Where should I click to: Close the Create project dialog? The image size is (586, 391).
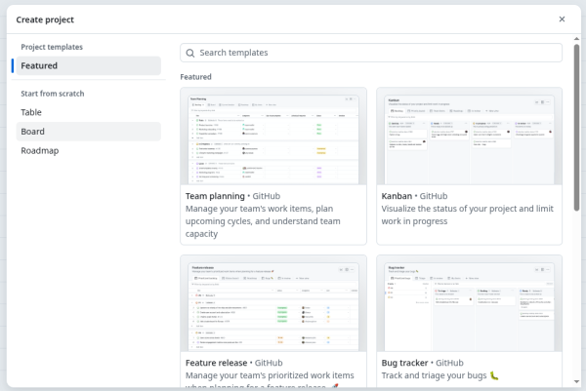click(x=562, y=20)
